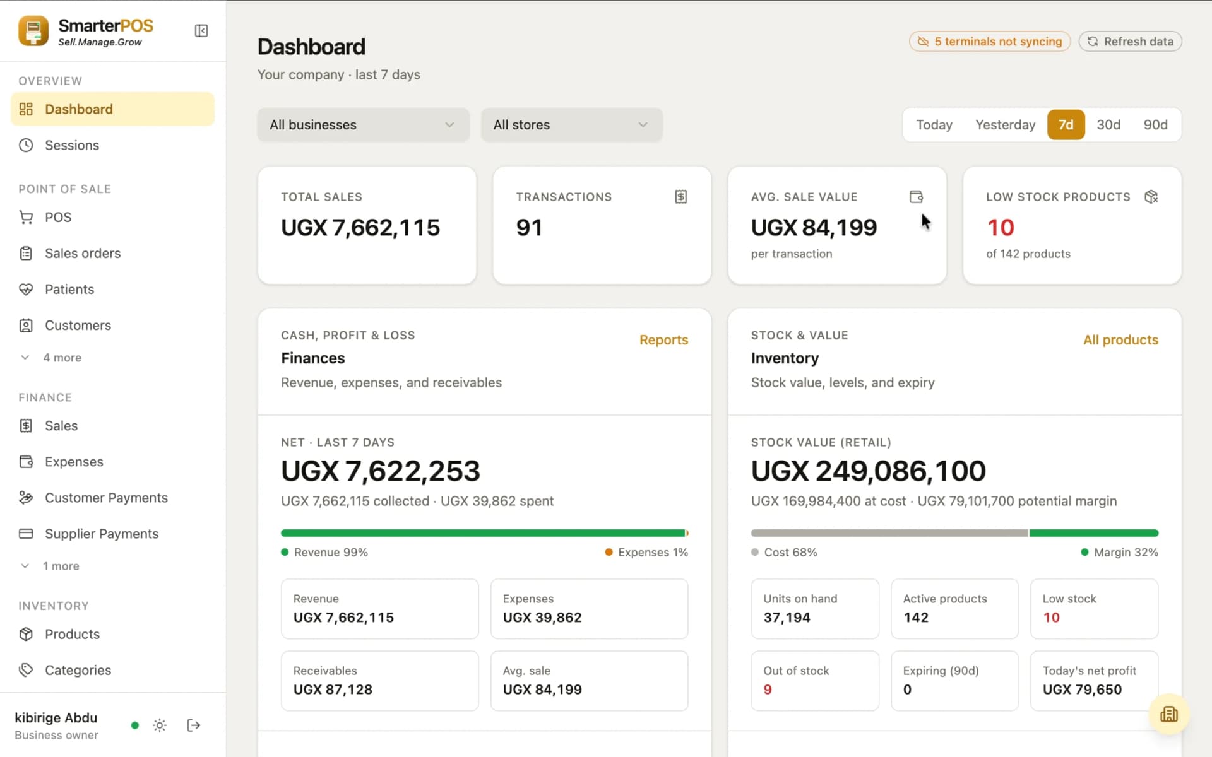
Task: Select the Today range tab
Action: click(x=934, y=125)
